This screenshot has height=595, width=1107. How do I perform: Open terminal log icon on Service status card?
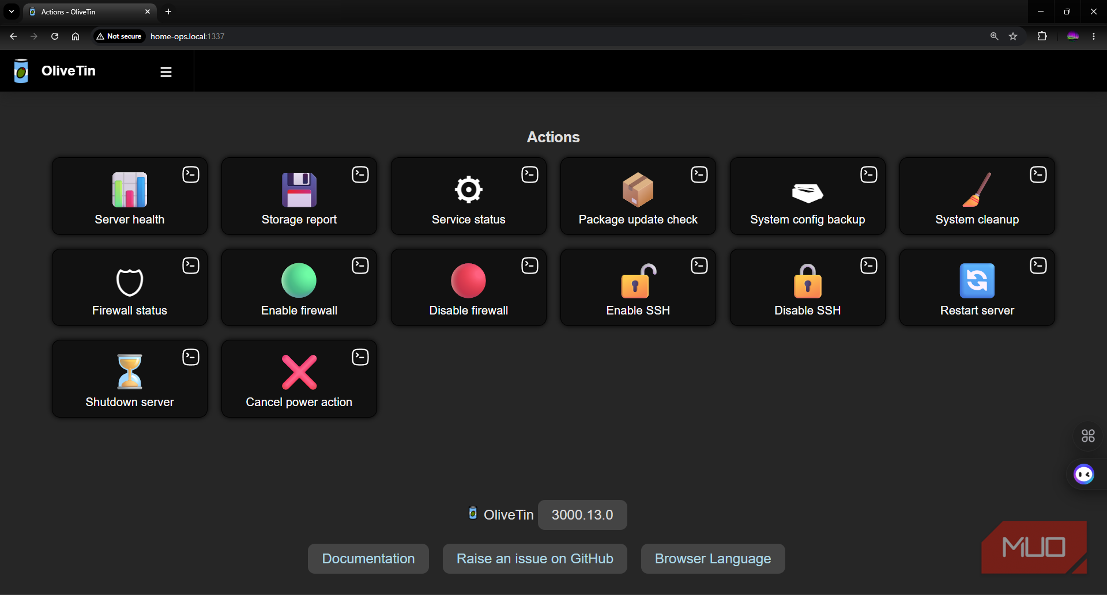pyautogui.click(x=530, y=174)
